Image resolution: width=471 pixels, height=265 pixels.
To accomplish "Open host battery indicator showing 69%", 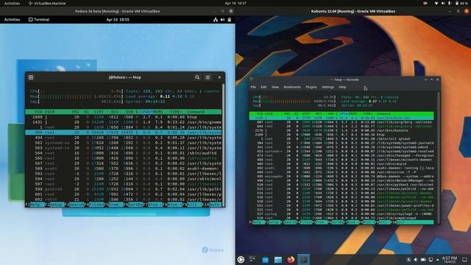I will (x=461, y=3).
